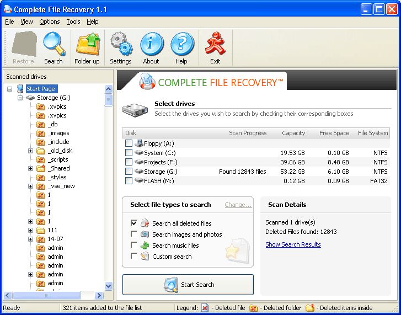The width and height of the screenshot is (401, 315).
Task: Open the Tools menu
Action: pos(73,22)
